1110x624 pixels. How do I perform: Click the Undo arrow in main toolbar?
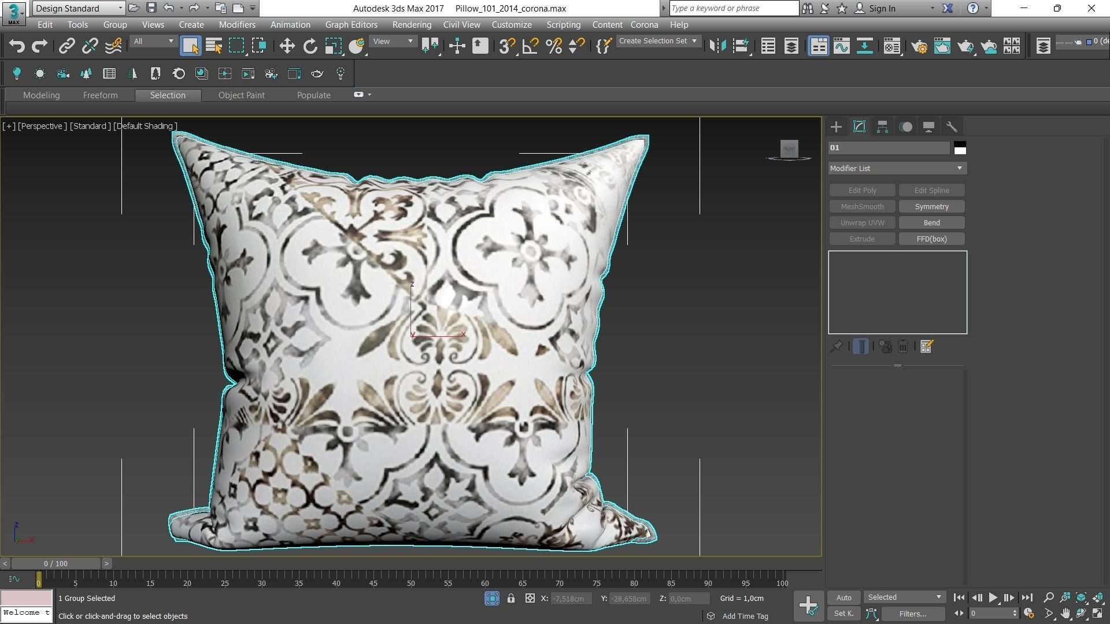point(17,46)
